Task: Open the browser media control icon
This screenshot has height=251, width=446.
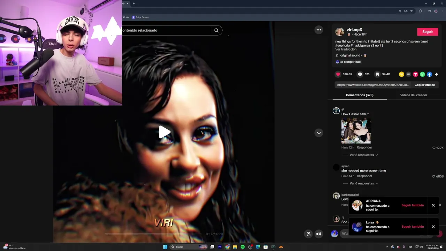Action: click(430, 11)
